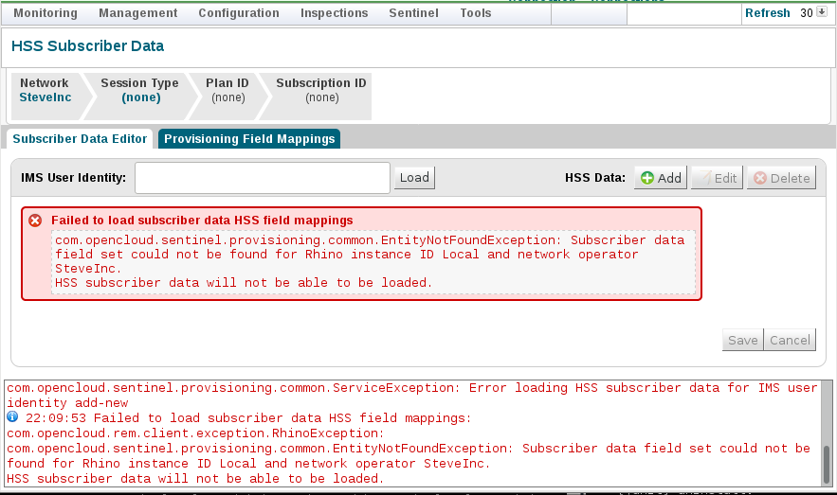Open the Sentinel menu
This screenshot has width=837, height=495.
pyautogui.click(x=413, y=13)
